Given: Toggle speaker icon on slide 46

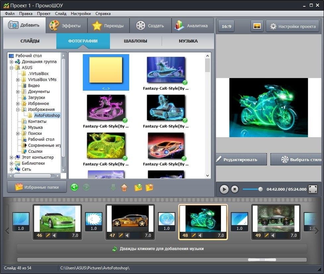Looking at the screenshot, I should (55, 235).
